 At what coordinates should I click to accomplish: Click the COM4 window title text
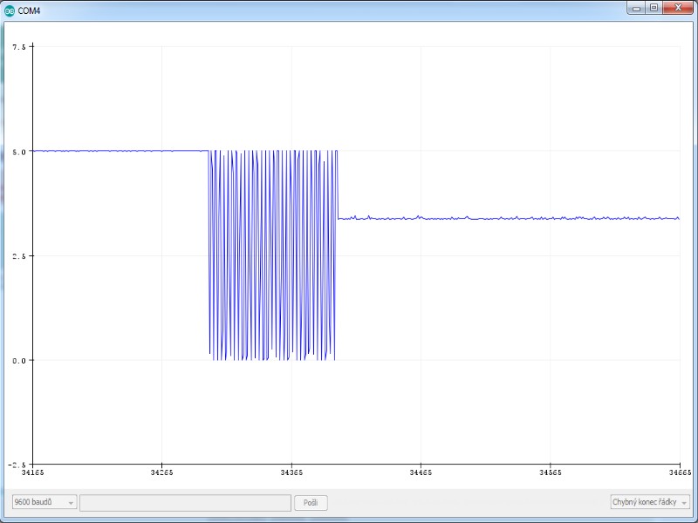tap(30, 10)
